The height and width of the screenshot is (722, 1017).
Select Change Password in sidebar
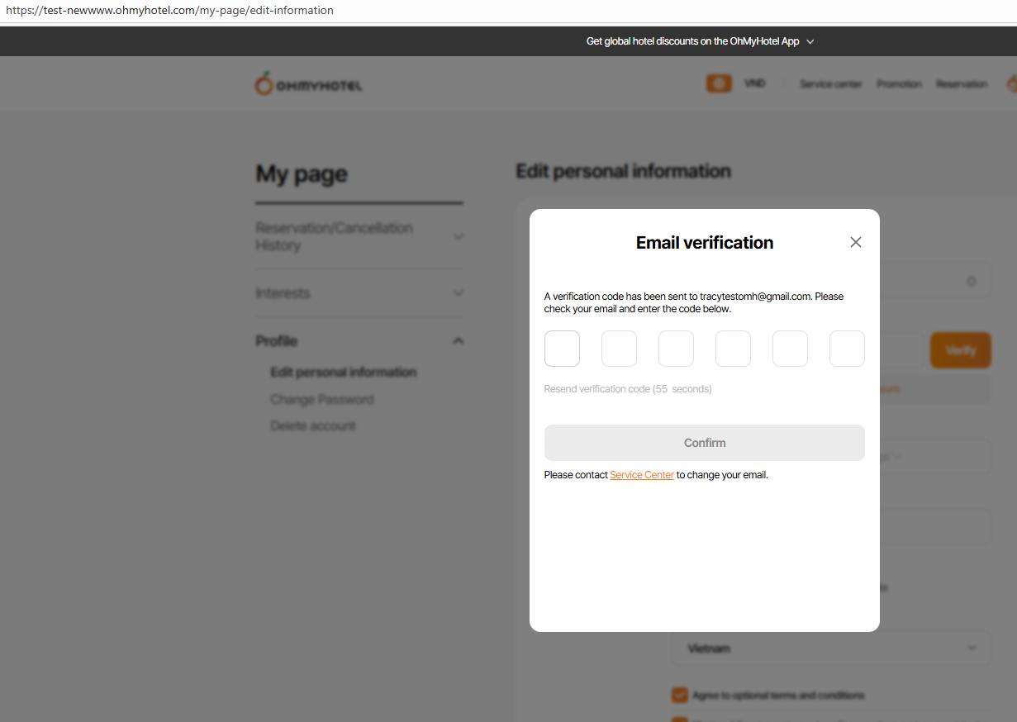pyautogui.click(x=321, y=400)
